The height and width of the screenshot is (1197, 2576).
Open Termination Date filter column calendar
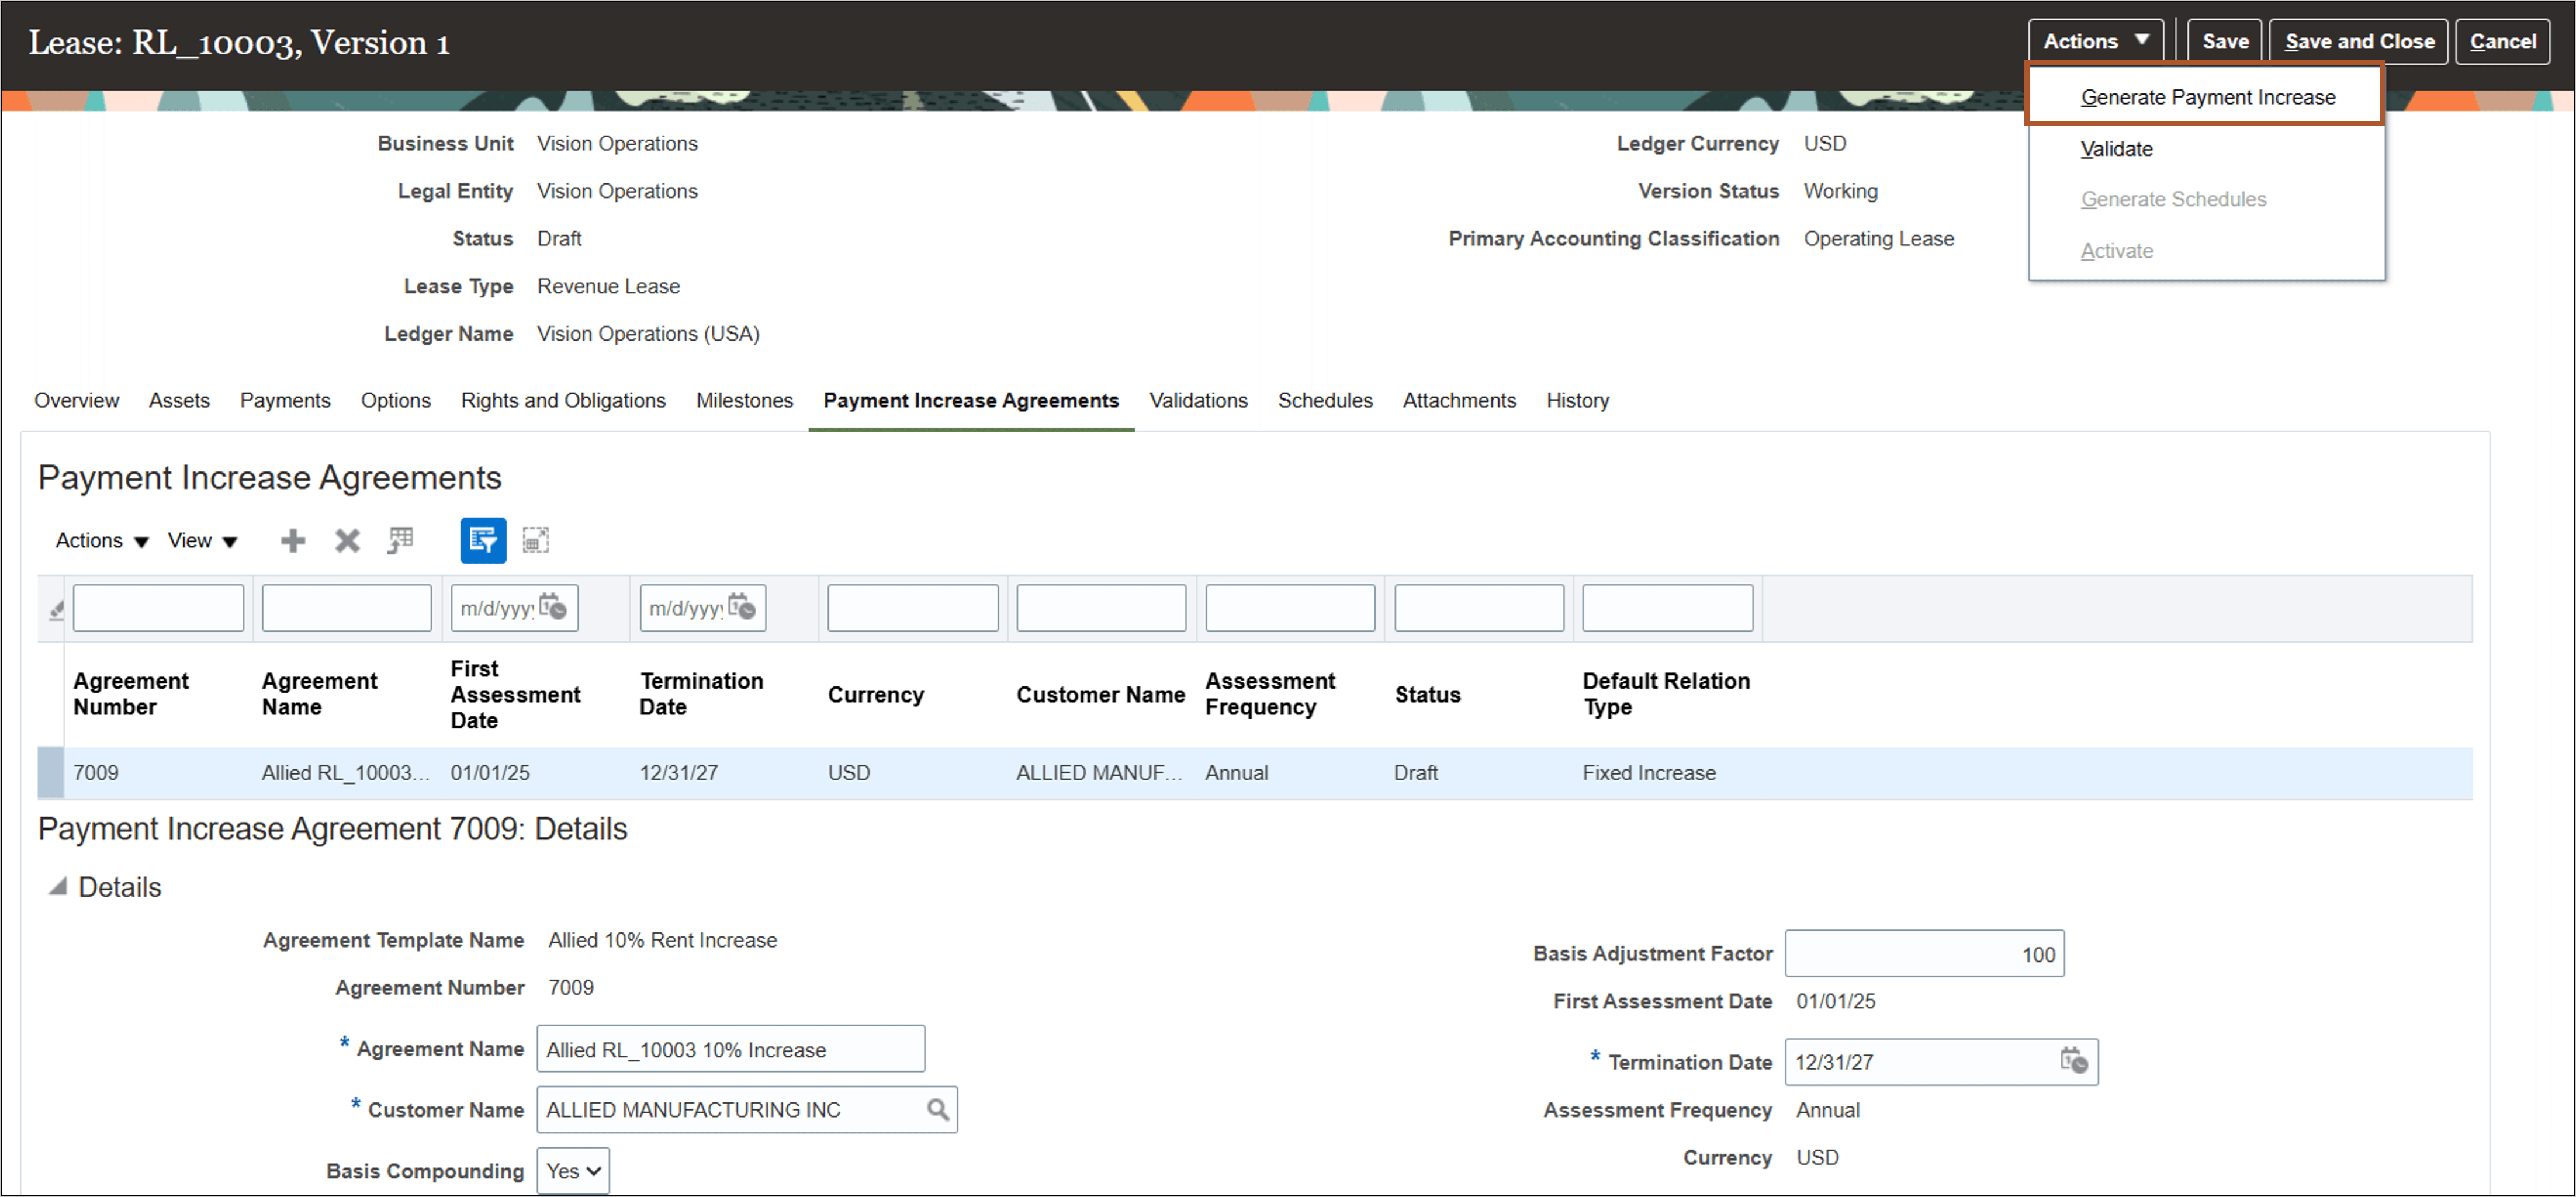[741, 607]
